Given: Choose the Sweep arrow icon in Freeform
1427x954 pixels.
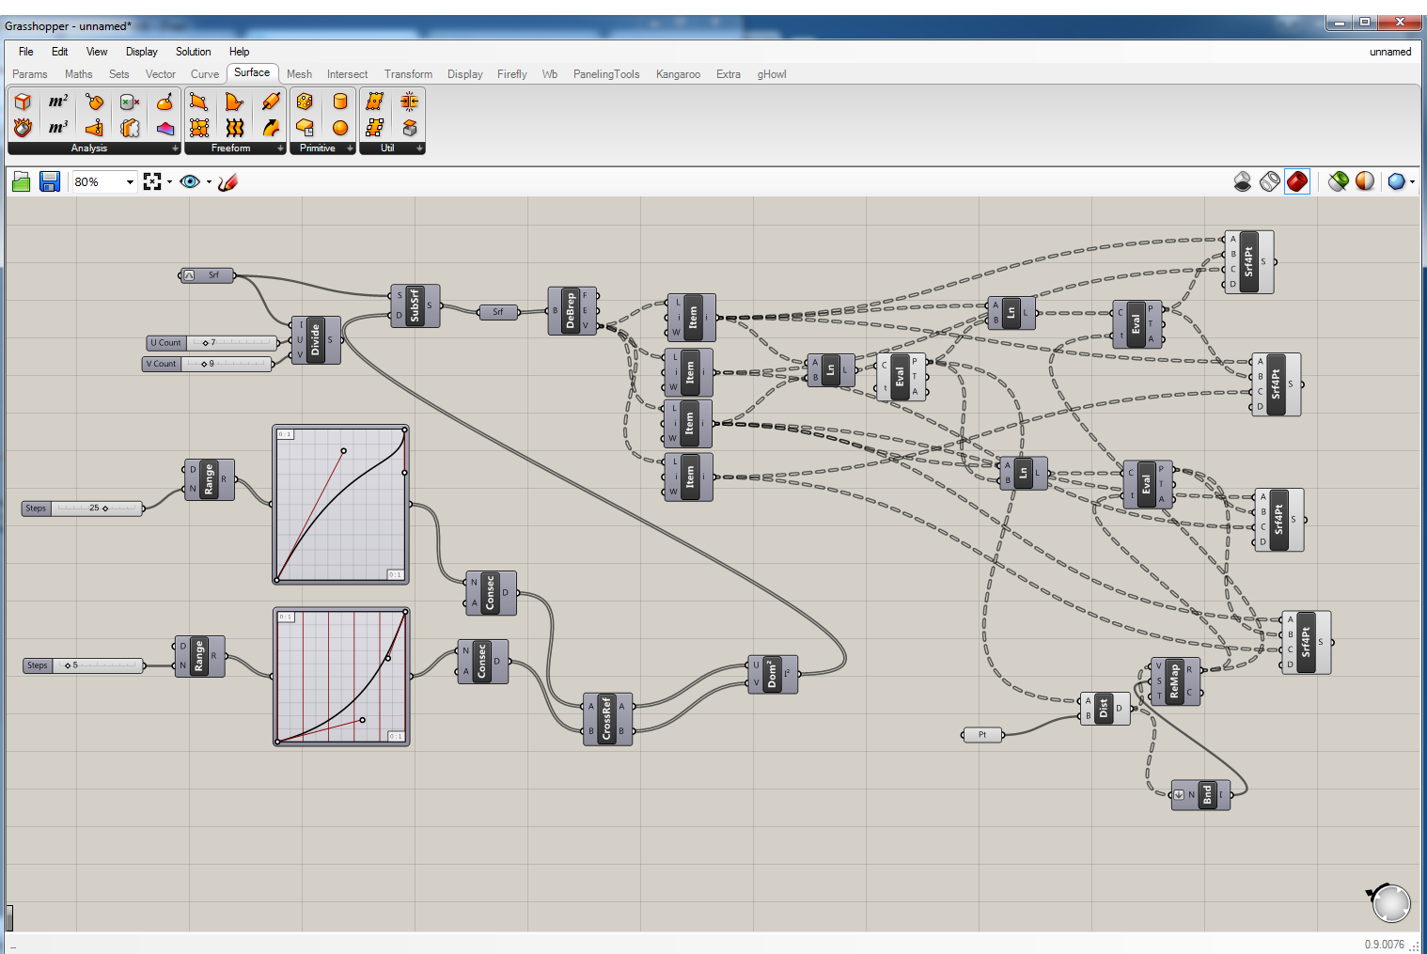Looking at the screenshot, I should coord(271,127).
